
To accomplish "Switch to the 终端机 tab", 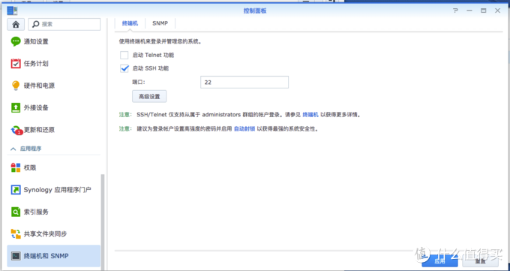I will [130, 23].
